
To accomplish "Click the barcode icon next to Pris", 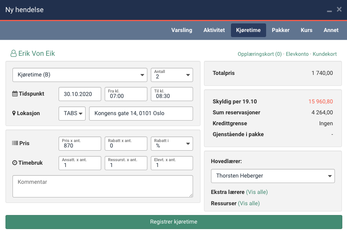I will pyautogui.click(x=15, y=143).
